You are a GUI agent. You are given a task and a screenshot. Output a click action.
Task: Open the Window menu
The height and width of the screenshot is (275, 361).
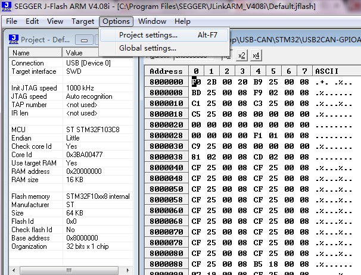tap(152, 21)
